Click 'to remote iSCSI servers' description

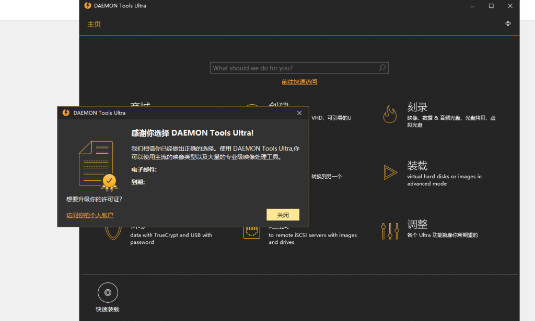[x=312, y=239]
